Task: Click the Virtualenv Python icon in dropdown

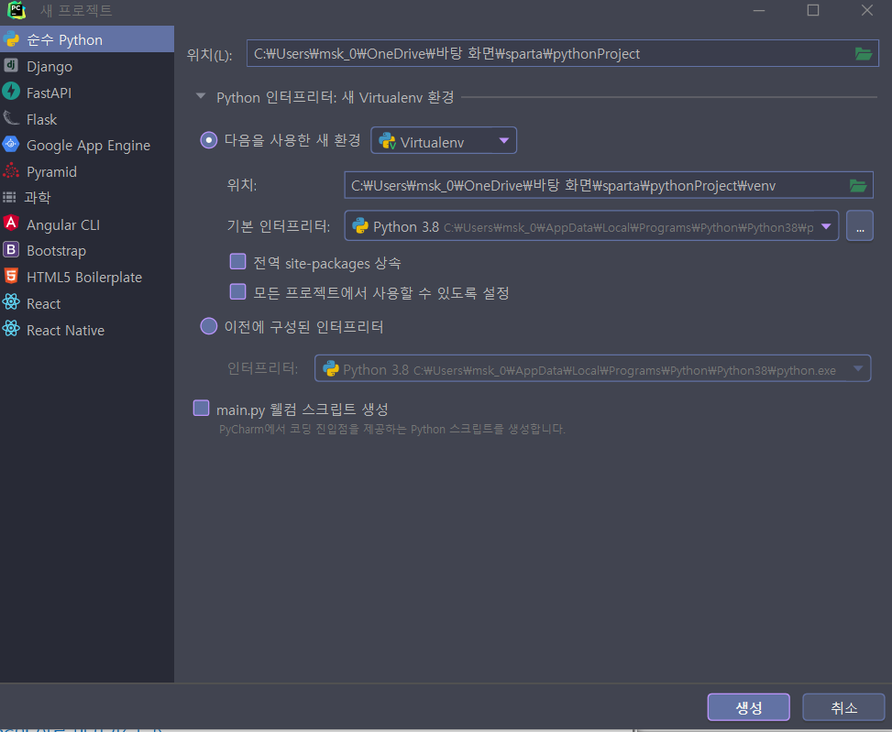Action: point(388,141)
